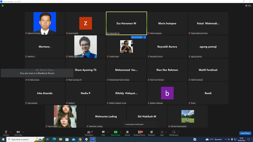Select Maria hutapea's participant tile
253x142 pixels.
point(167,23)
